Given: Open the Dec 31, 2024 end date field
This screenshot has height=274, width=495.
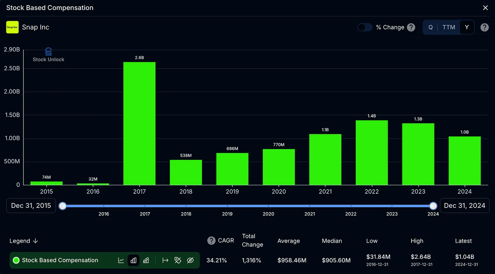Looking at the screenshot, I should point(465,206).
